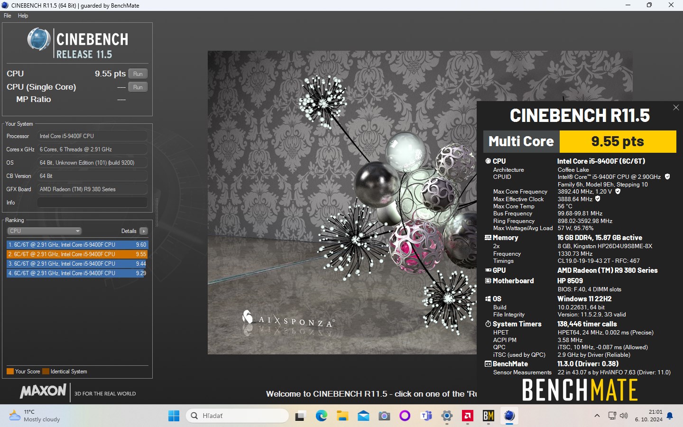
Task: Click the shield beside Max Effective Clock value
Action: (598, 199)
